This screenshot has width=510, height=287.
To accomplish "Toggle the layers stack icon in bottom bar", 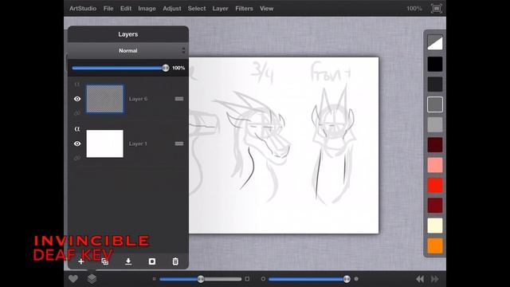I will click(92, 278).
